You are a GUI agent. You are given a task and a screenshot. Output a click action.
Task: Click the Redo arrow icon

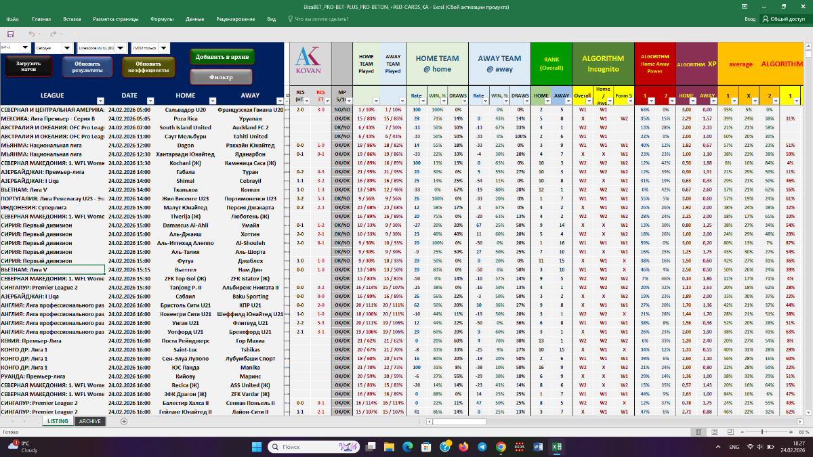[52, 34]
